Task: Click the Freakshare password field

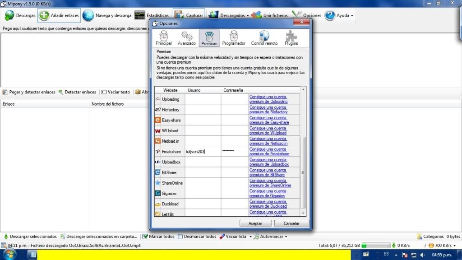Action: point(235,152)
